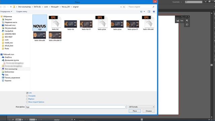
Task: Change view mode icon in dialog toolbar
Action: tap(141, 11)
